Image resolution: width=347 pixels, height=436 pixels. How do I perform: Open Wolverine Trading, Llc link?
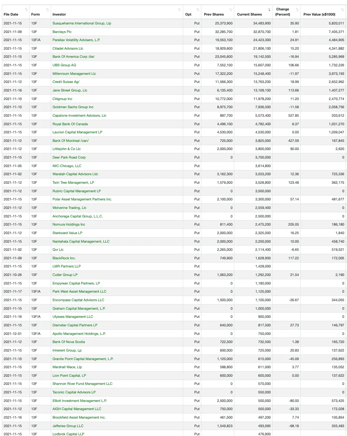pos(70,208)
